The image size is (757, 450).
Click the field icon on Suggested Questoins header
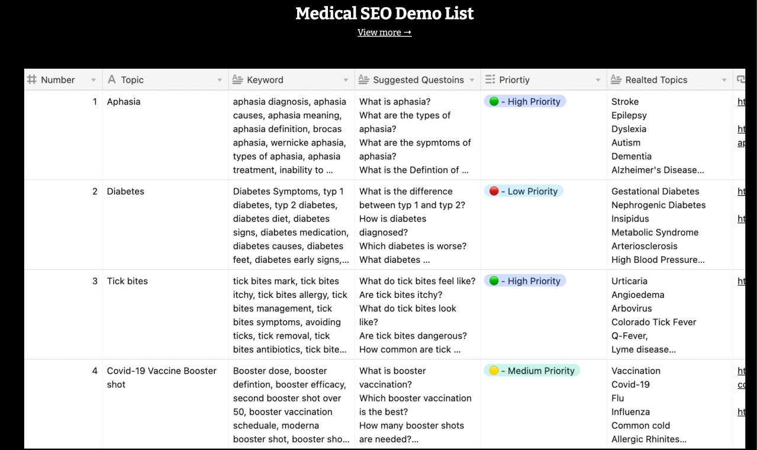coord(362,79)
